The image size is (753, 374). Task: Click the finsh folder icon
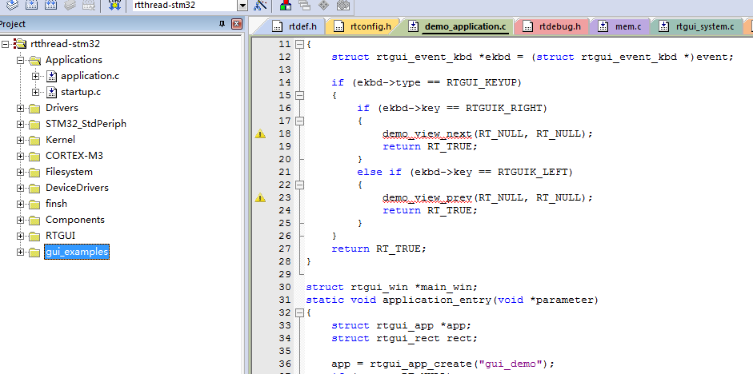pos(34,204)
